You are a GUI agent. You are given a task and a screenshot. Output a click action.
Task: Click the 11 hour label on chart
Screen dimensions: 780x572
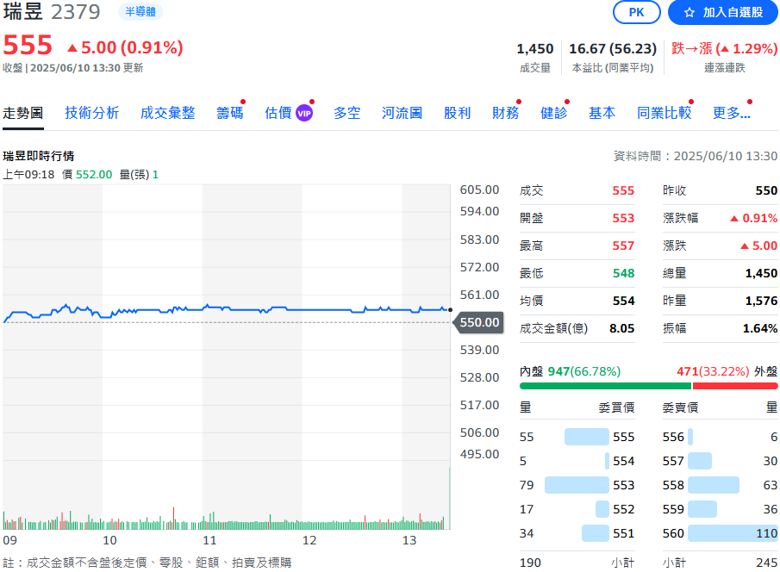click(209, 540)
